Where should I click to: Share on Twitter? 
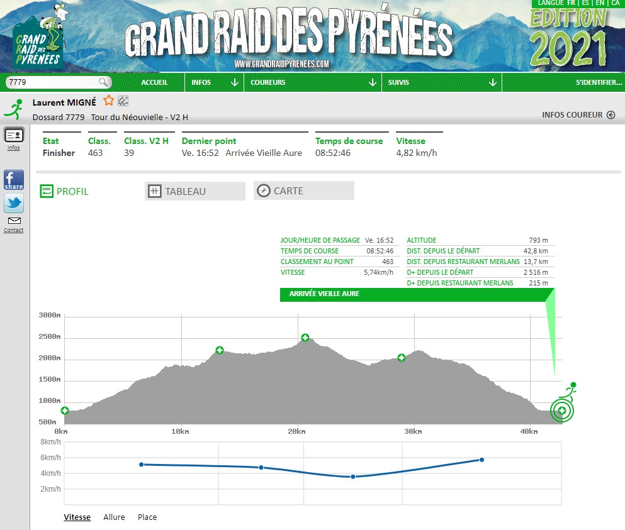(x=14, y=203)
